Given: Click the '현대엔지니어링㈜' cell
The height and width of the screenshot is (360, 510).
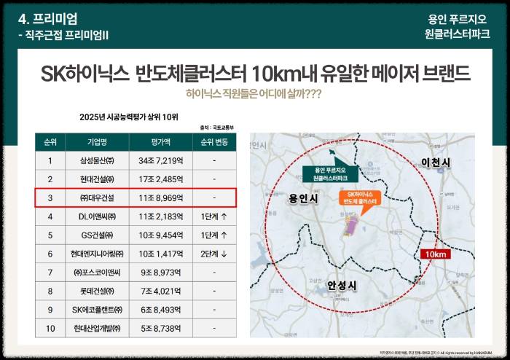Looking at the screenshot, I should [97, 254].
